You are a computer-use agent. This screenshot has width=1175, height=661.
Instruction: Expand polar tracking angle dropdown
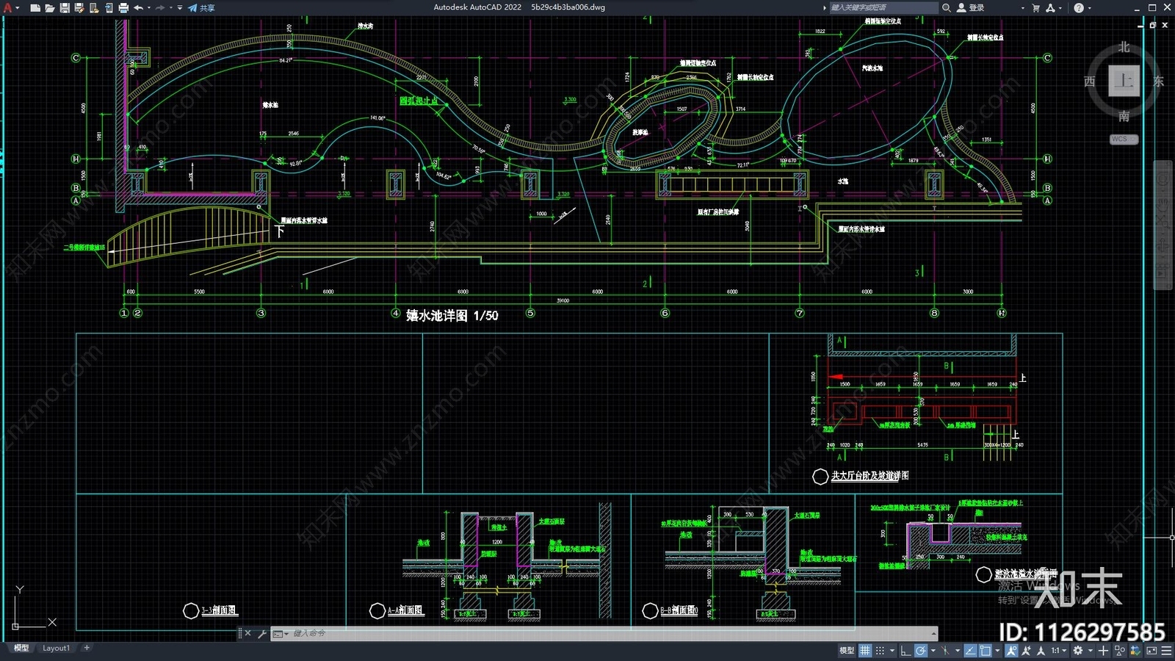coord(933,650)
